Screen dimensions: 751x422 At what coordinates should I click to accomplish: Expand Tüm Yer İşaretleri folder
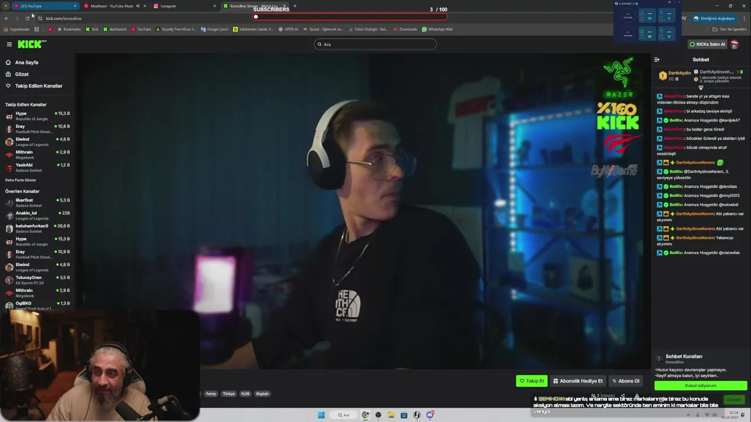click(730, 29)
